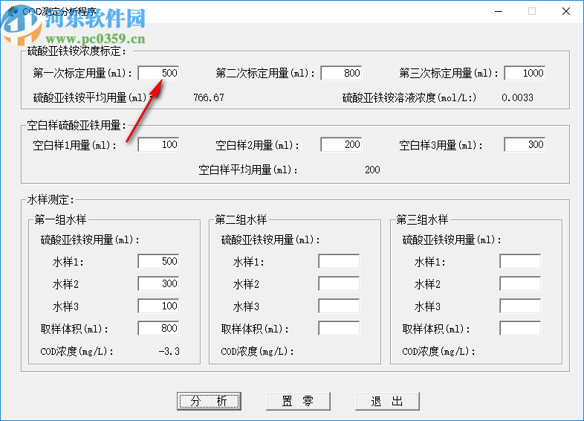Click the COD浓度(mg/L) label in 第三组水样
This screenshot has height=421, width=584.
439,351
